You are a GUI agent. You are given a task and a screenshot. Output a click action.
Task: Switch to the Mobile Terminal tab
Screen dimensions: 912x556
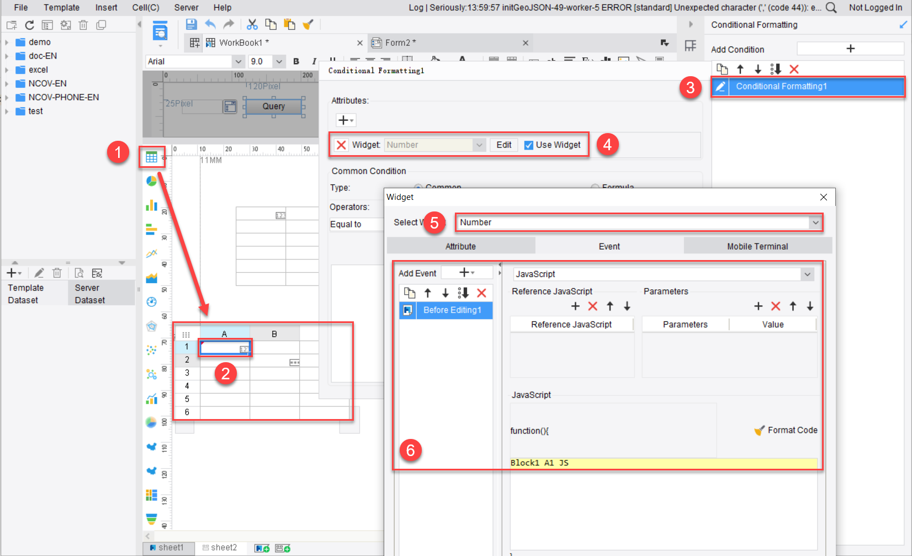click(757, 246)
